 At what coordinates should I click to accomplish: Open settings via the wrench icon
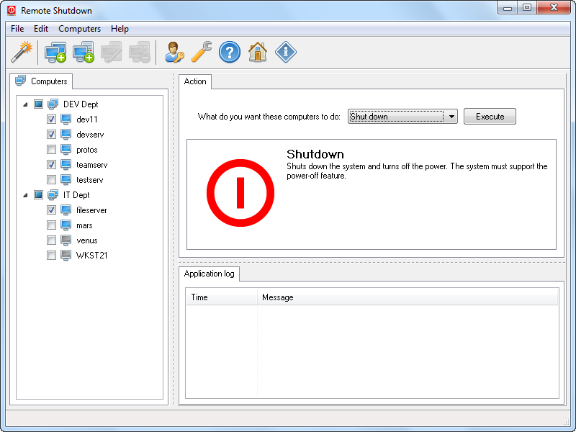click(202, 52)
